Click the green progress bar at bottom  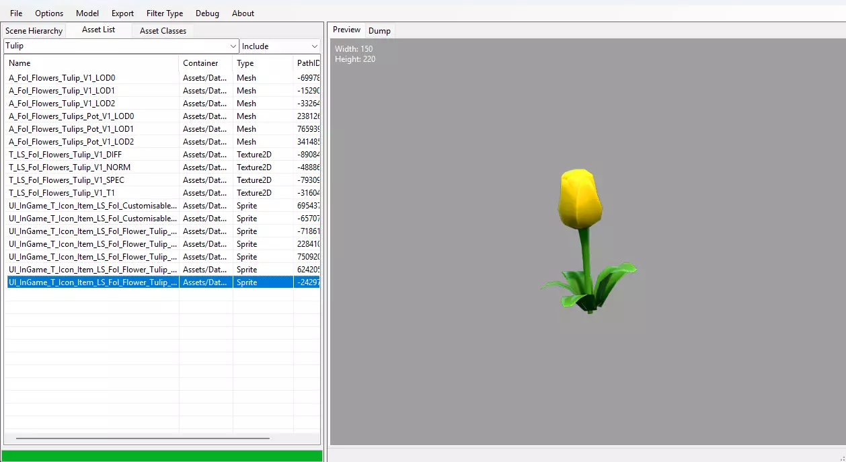[162, 456]
